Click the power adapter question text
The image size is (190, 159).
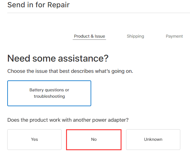[x=68, y=120]
